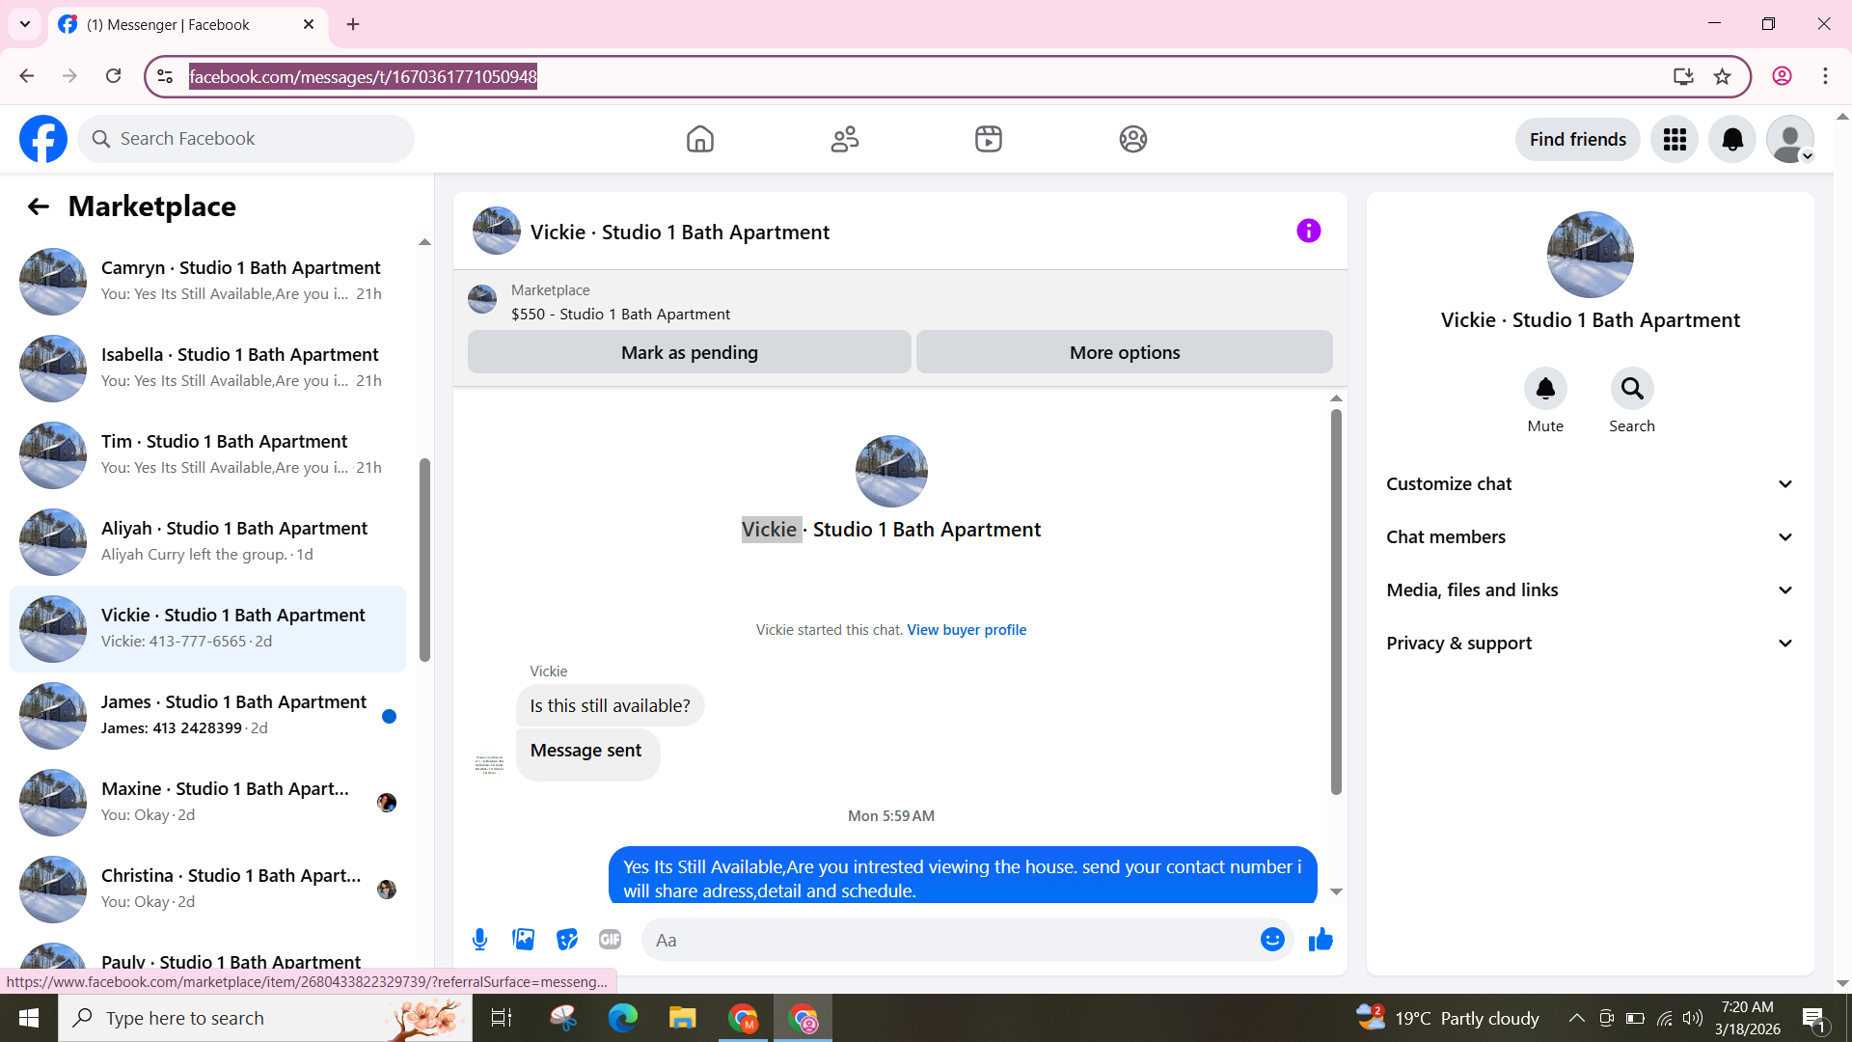Viewport: 1852px width, 1042px height.
Task: Open the Friends tab in top navigation
Action: 844,140
